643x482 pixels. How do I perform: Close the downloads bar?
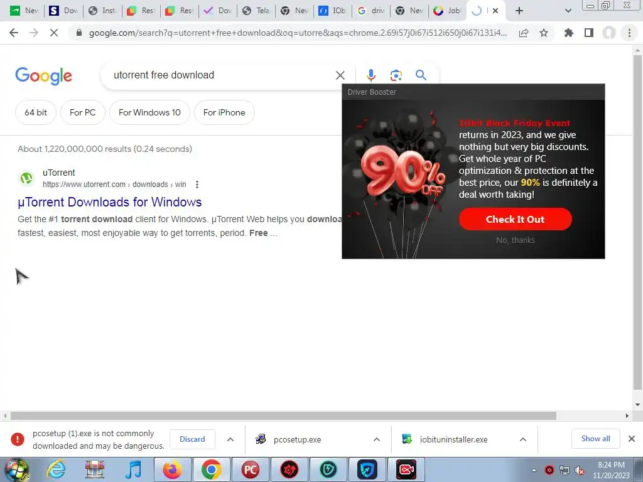pyautogui.click(x=632, y=439)
